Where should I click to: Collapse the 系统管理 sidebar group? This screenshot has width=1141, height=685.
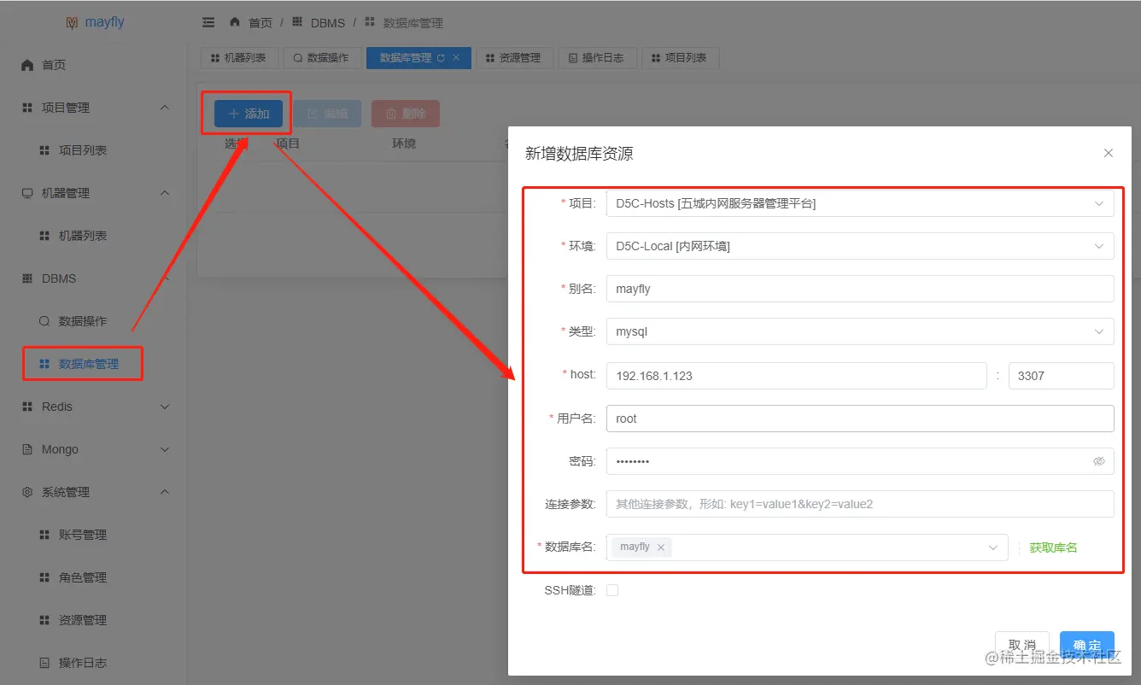coord(165,492)
